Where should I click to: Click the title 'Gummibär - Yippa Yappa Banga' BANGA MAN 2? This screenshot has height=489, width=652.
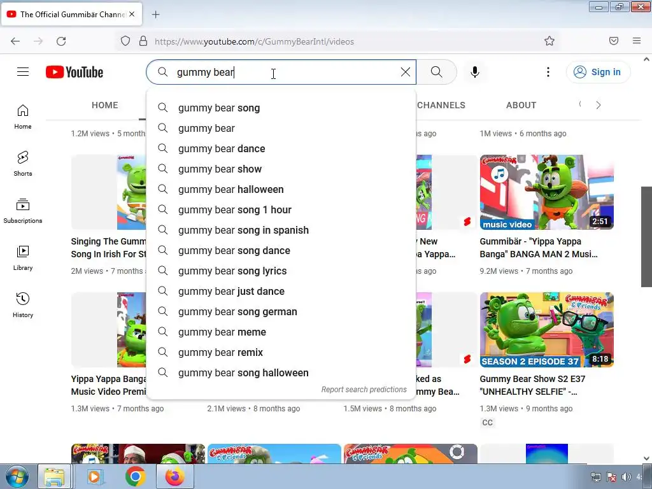pos(539,248)
